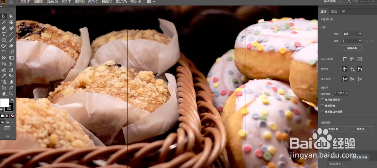This screenshot has height=168, width=377.
Task: Set paint mode to Color
Action: coord(2,116)
